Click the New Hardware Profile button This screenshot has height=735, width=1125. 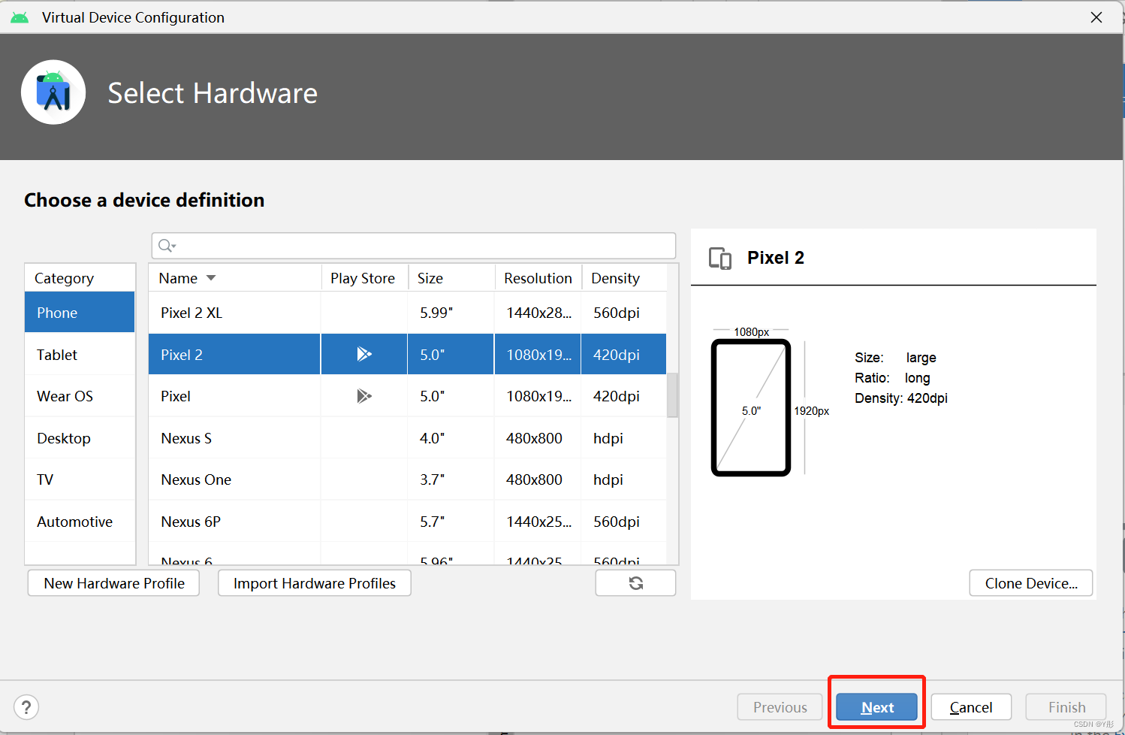(113, 582)
